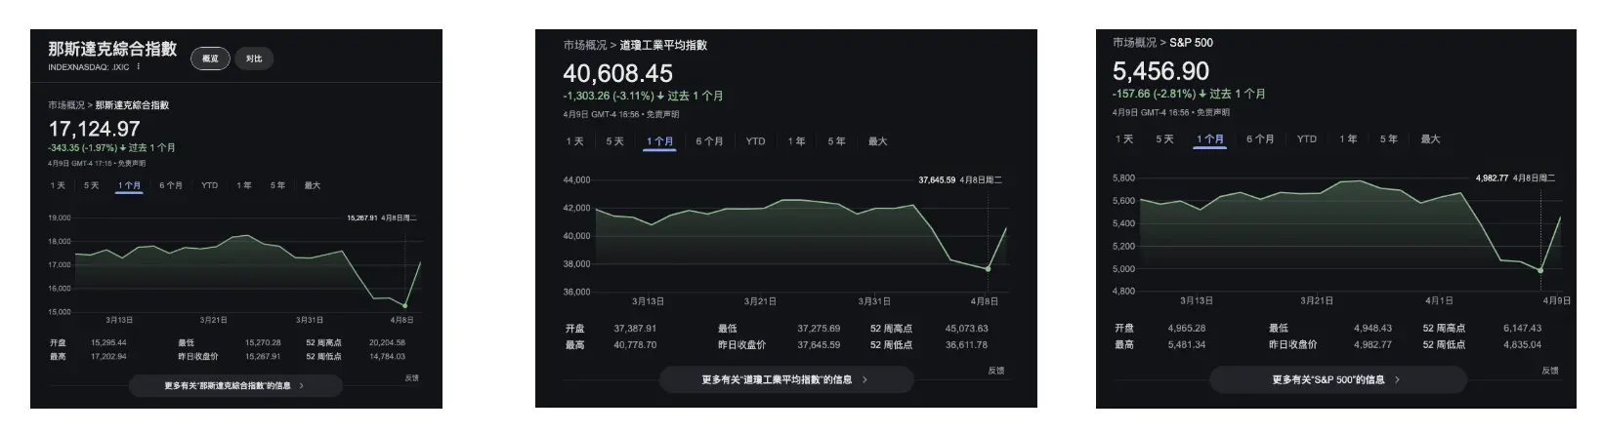Select 6个月 range tab in S&P 500 panel

[x=1260, y=139]
